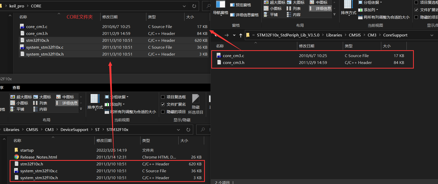
Task: Open 导航窗格 dropdown in CoreSupport window
Action: (221, 8)
